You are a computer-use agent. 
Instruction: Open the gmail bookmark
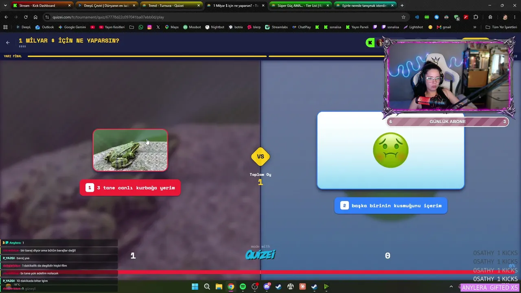[444, 27]
